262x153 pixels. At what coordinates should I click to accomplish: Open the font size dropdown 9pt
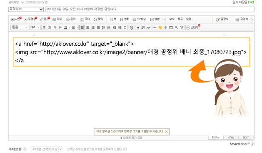point(35,27)
